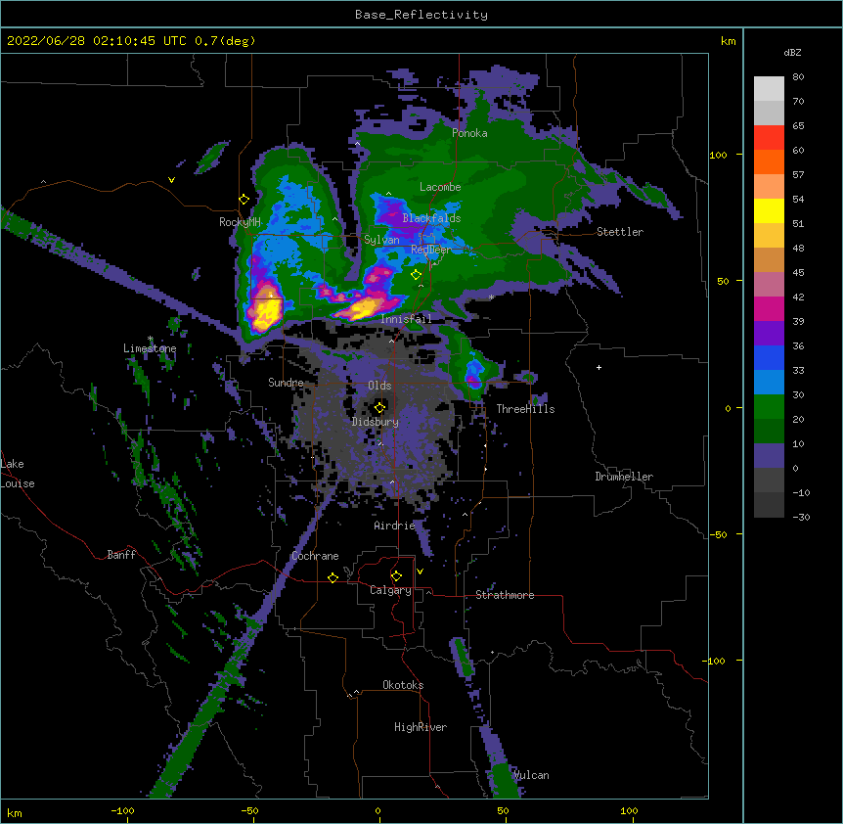
Task: Click the bottom axis -100 km tick label
Action: tap(122, 810)
